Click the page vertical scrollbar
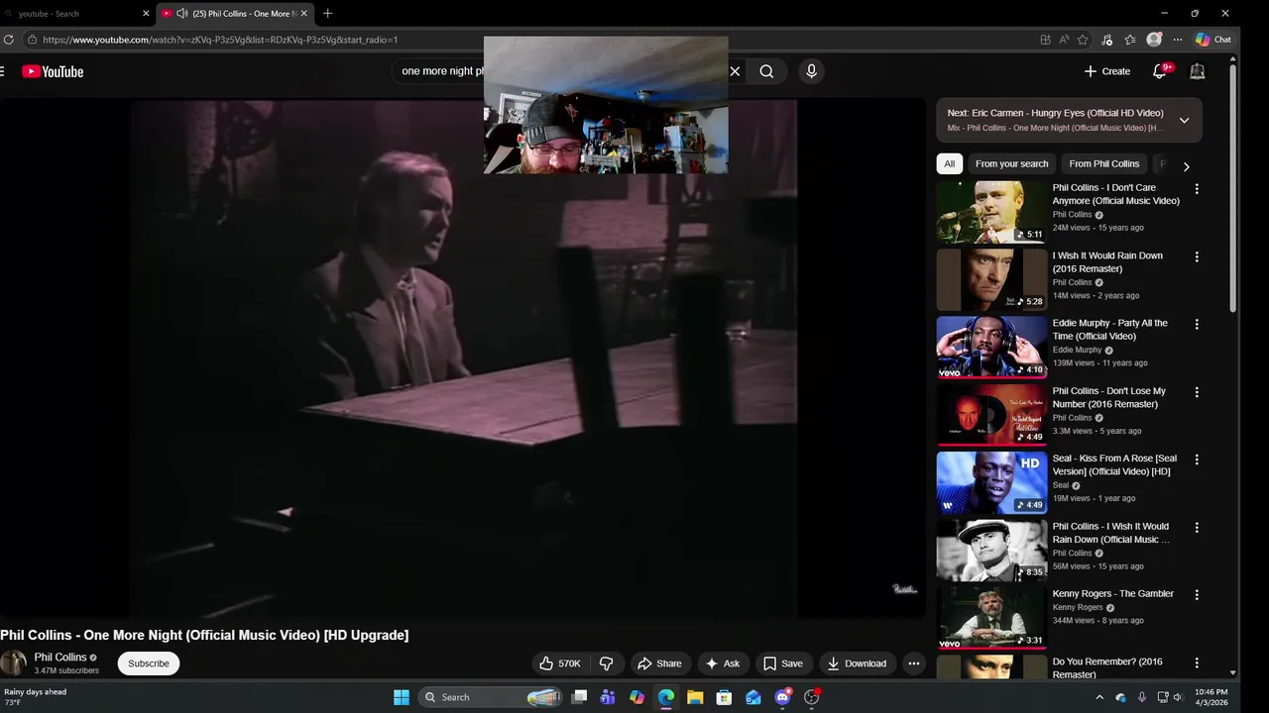The width and height of the screenshot is (1269, 713). tap(1233, 188)
